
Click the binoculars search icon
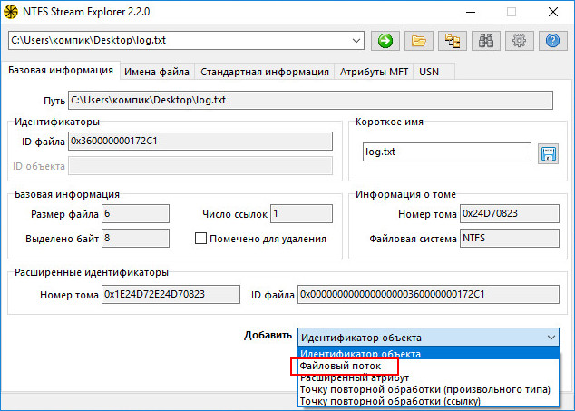pyautogui.click(x=486, y=40)
